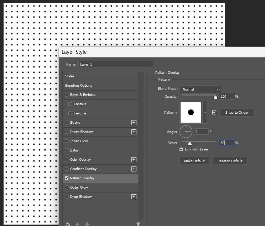
Task: Click the dot pattern thumbnail preview
Action: (x=191, y=112)
